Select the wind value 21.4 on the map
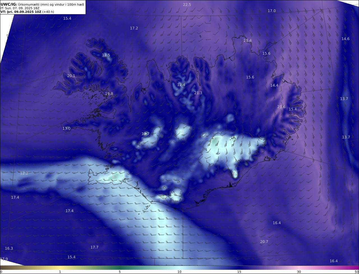Viewport: 359px width, 274px height. (x=247, y=40)
